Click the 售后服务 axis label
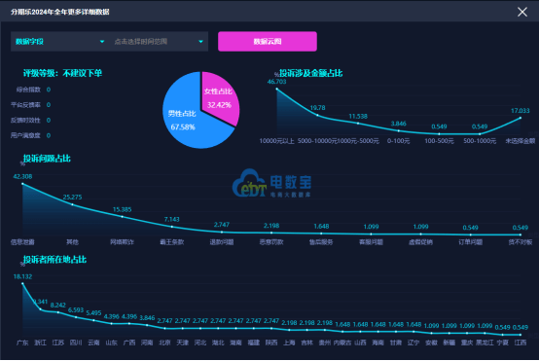 321,242
